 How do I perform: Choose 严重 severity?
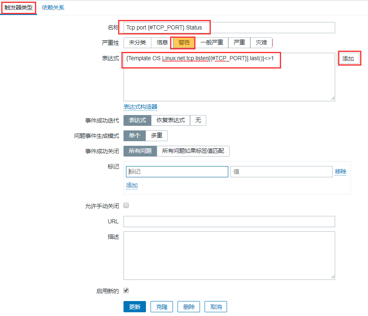[x=239, y=42]
